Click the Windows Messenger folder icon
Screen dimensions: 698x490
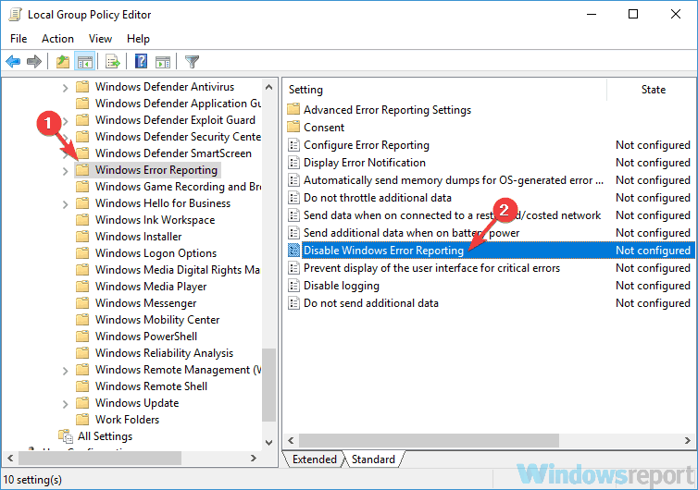[x=82, y=303]
